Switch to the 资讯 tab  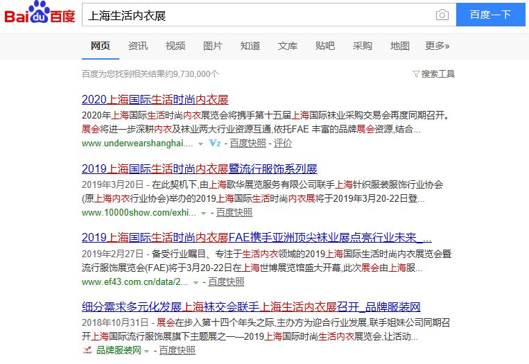138,46
